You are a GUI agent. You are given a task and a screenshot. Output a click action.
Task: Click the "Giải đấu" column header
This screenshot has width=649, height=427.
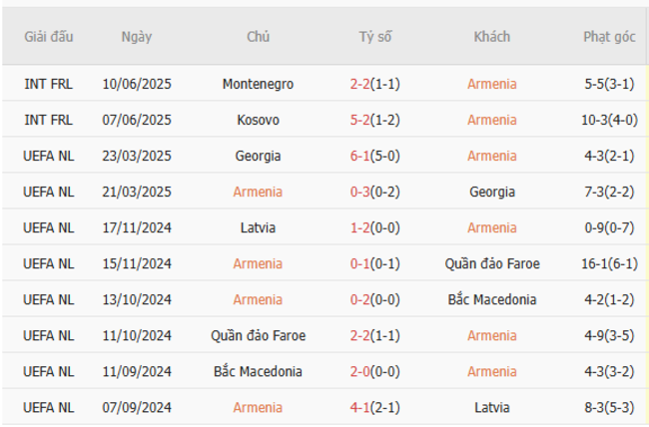[x=49, y=37]
